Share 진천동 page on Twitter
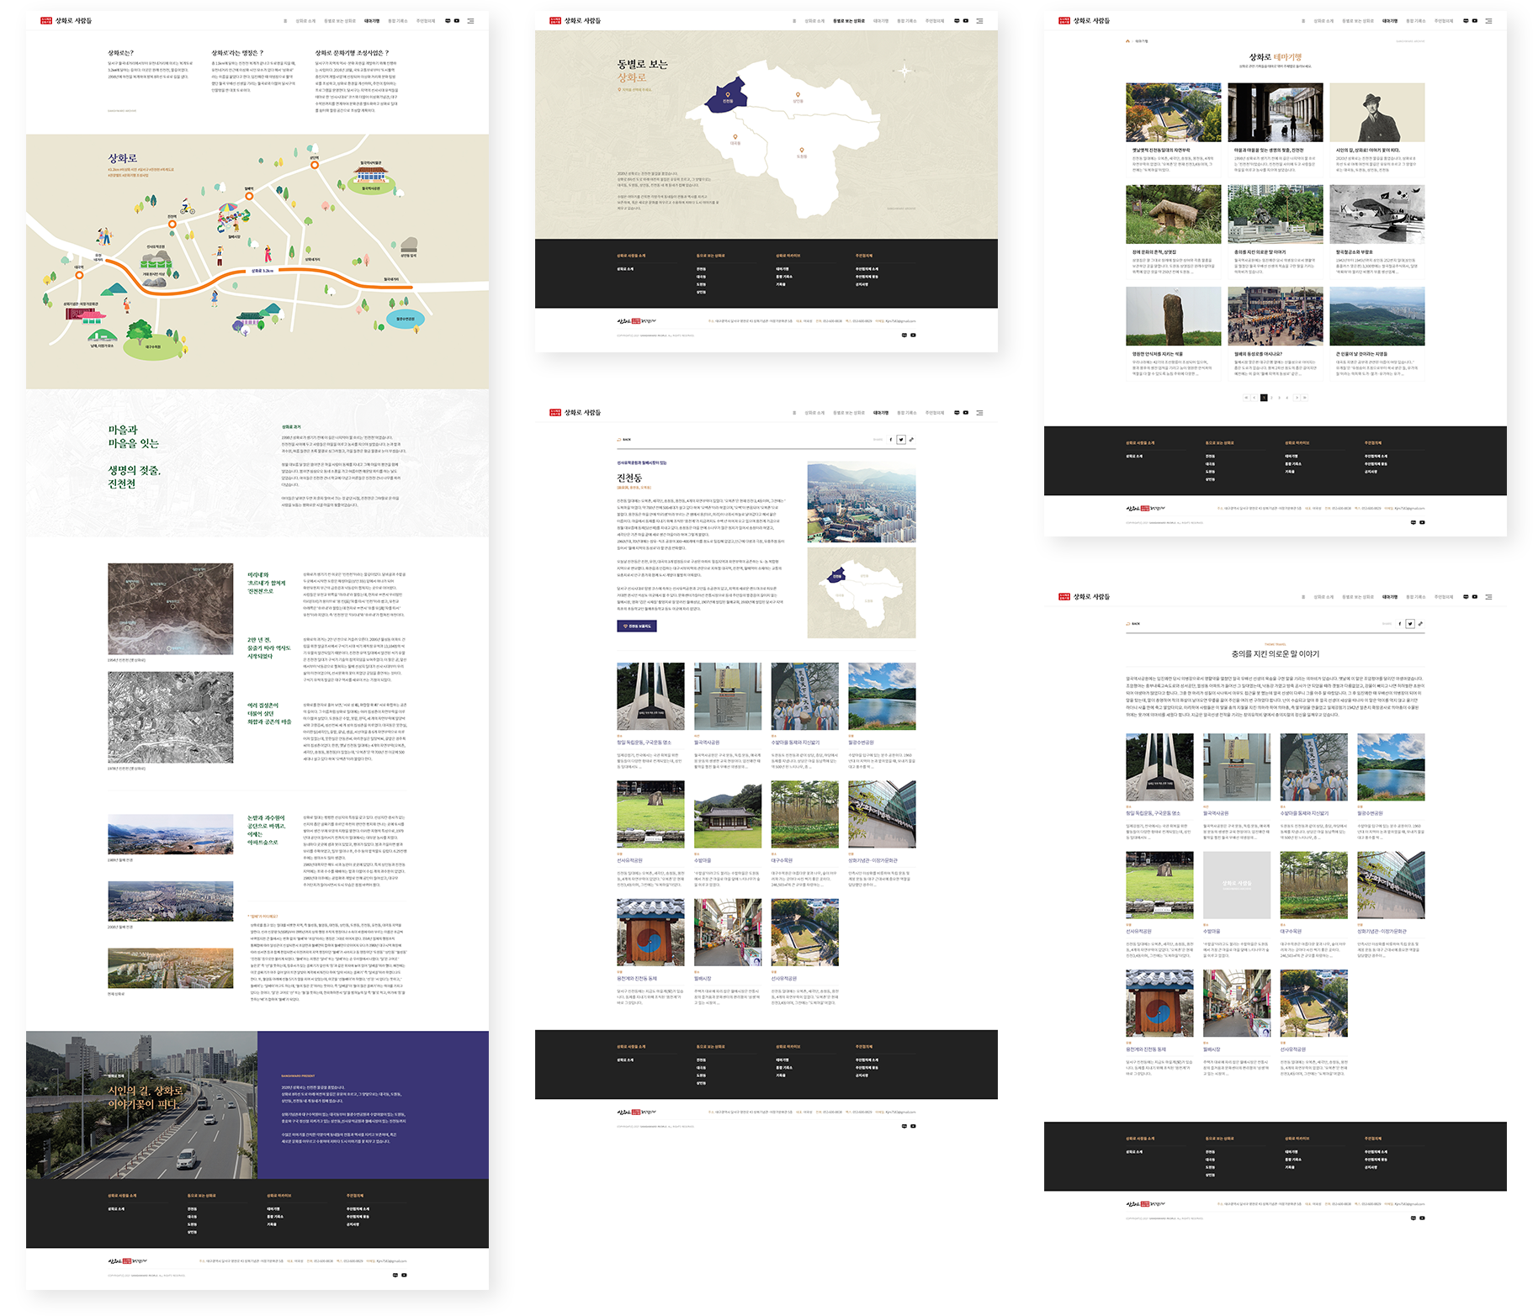 coord(901,439)
